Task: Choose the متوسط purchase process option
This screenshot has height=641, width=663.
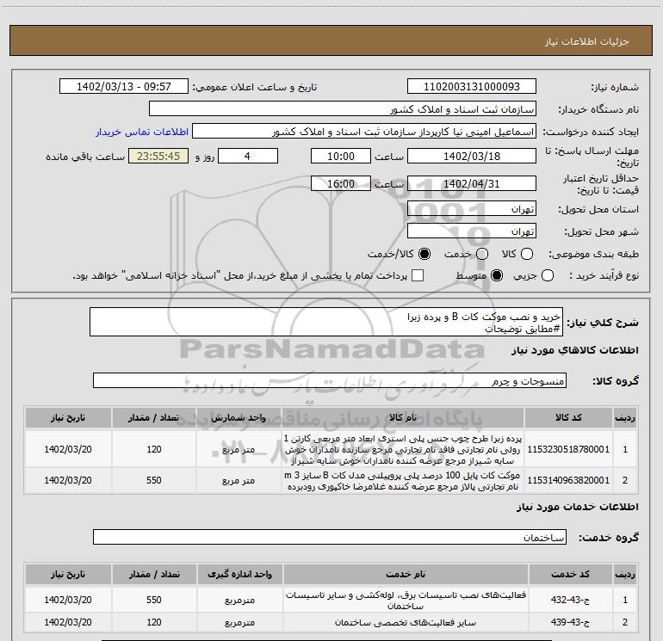Action: [497, 276]
